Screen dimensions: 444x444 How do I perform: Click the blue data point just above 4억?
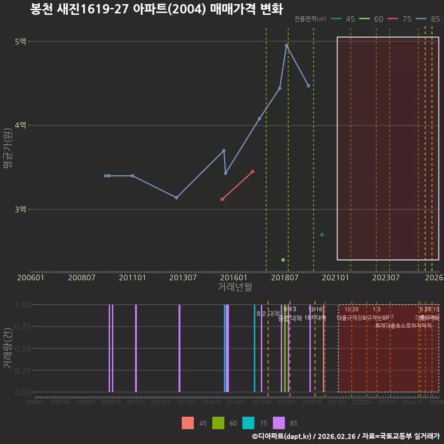pyautogui.click(x=259, y=119)
